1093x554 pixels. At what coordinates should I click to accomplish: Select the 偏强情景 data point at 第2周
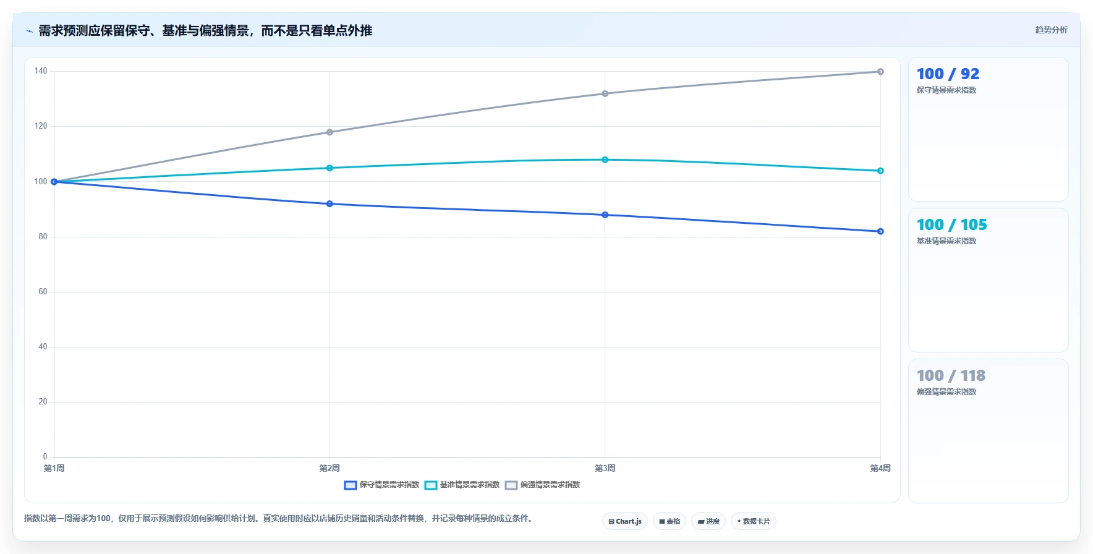pos(330,132)
